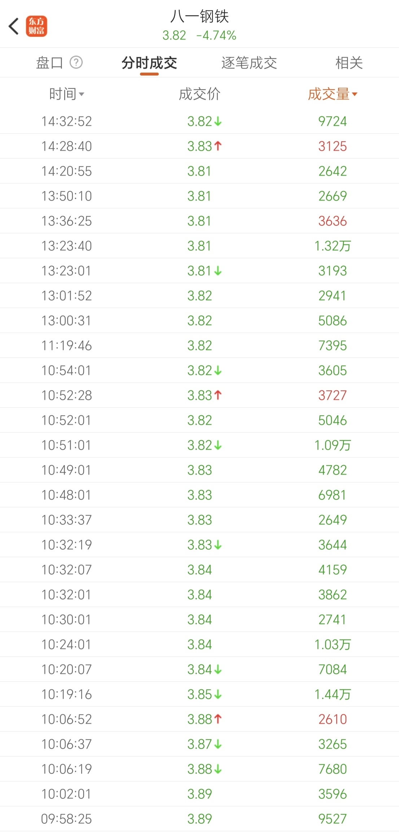Tap the down arrow beside 3.85 price

tap(218, 694)
